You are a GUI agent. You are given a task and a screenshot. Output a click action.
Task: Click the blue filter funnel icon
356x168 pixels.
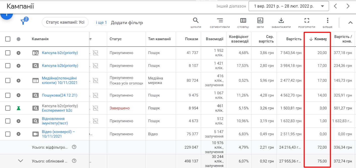click(23, 22)
